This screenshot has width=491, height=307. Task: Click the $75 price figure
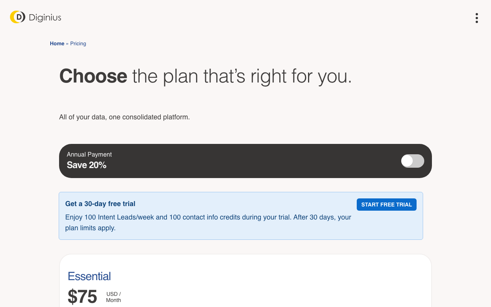click(x=82, y=296)
